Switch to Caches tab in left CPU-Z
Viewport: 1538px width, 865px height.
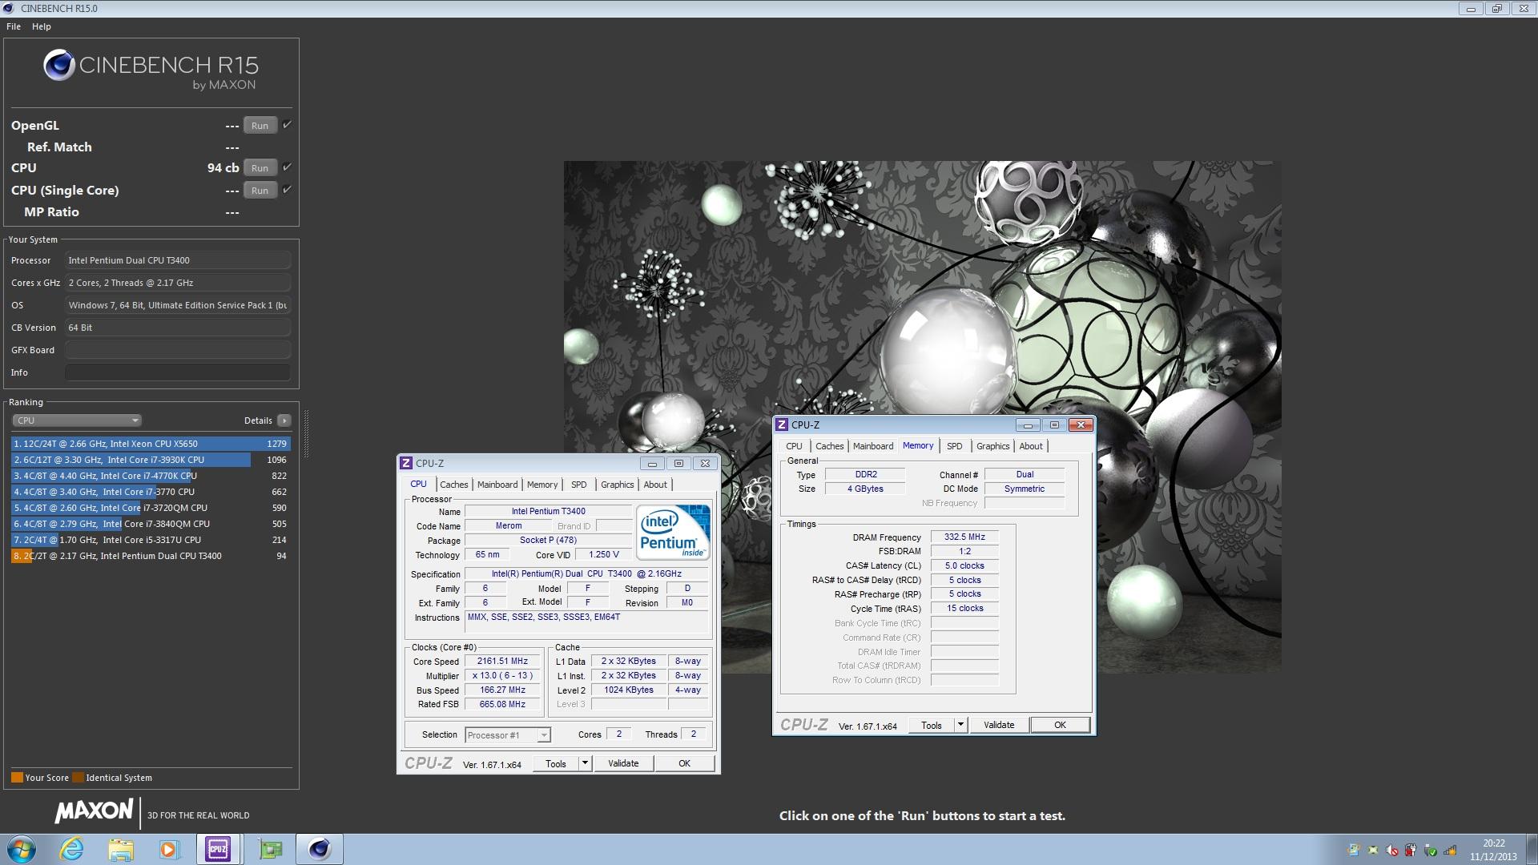[453, 485]
